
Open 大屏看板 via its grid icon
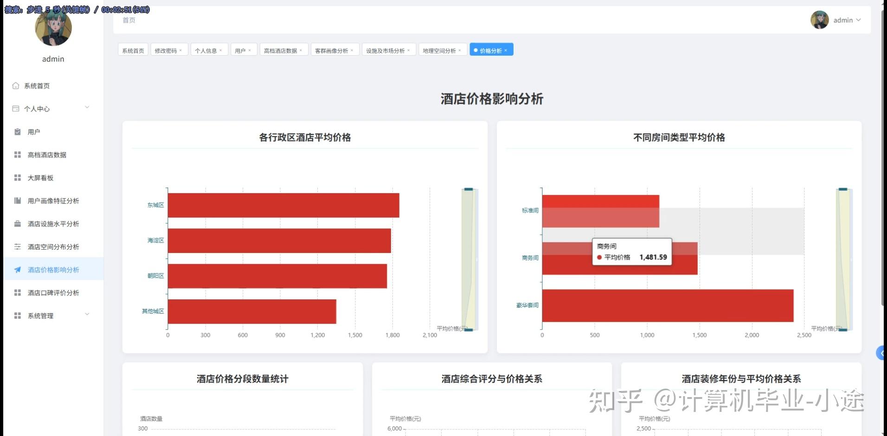[17, 177]
